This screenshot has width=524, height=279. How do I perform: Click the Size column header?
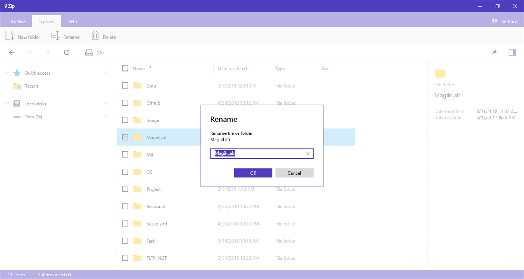(325, 68)
